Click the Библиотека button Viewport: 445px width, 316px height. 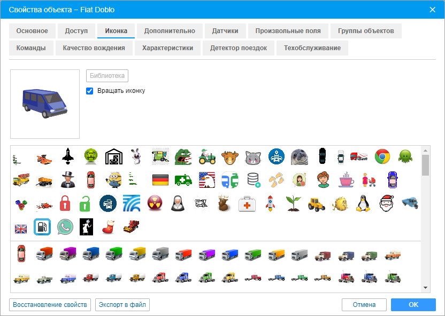coord(108,76)
